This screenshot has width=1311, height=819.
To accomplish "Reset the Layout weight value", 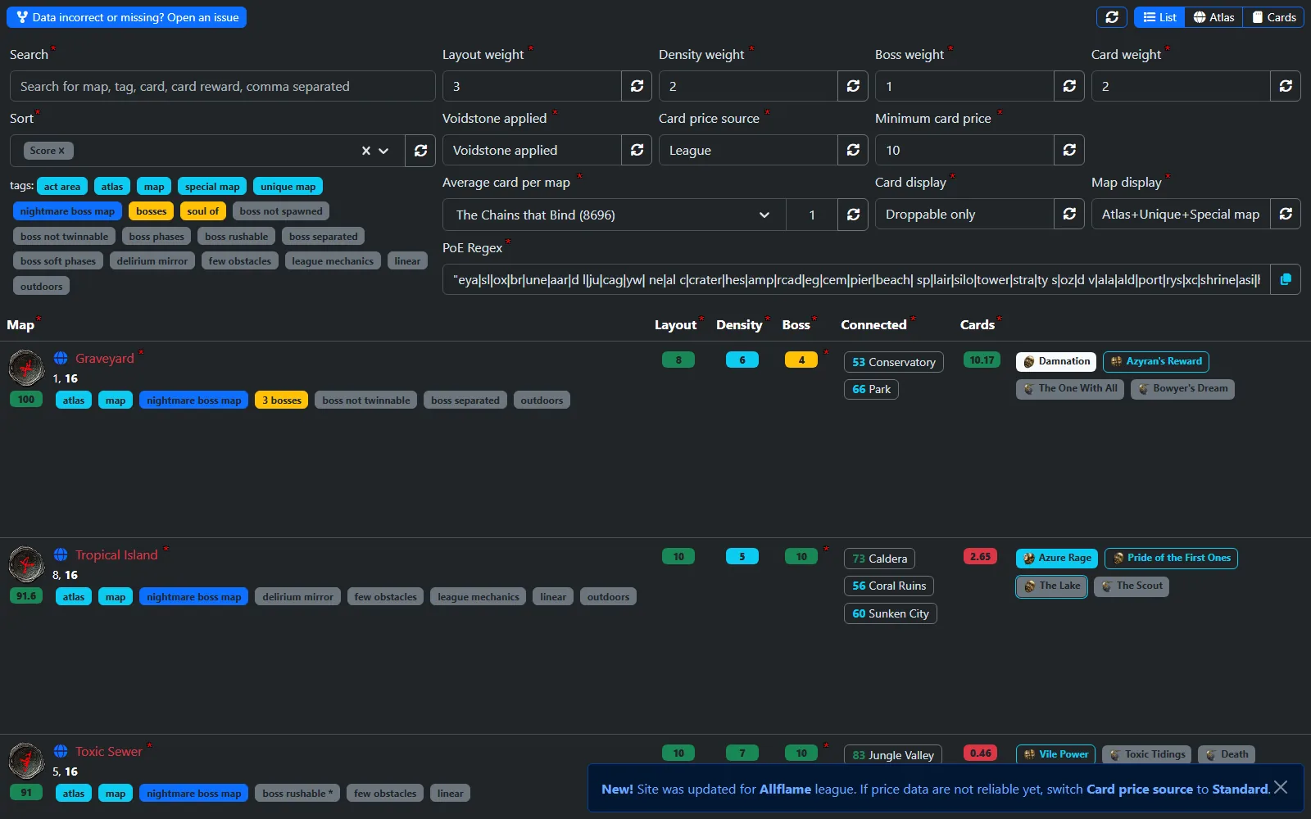I will 637,86.
